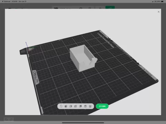The height and width of the screenshot is (124, 166).
Task: Close the 3D preview with the X
Action: [x=159, y=12]
